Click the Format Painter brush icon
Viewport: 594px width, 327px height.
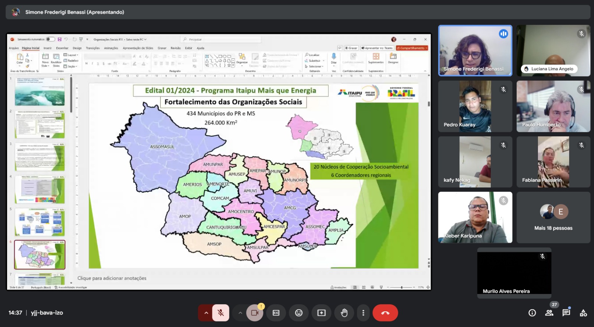[27, 66]
